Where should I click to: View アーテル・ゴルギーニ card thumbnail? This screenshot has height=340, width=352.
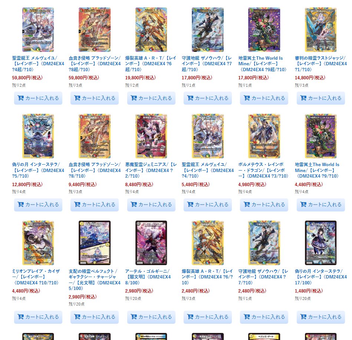pos(151,243)
